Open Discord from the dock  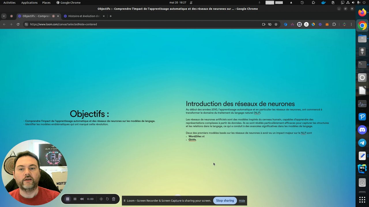tap(362, 130)
